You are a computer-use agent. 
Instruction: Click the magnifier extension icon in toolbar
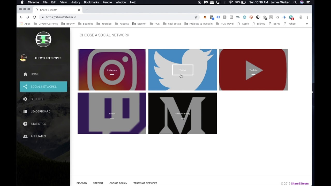[271, 17]
